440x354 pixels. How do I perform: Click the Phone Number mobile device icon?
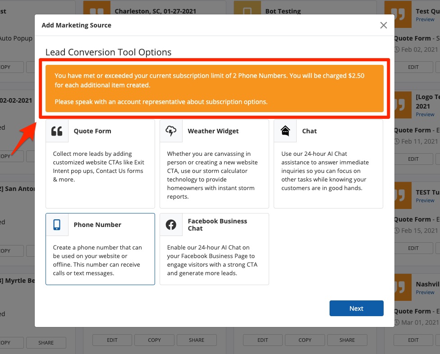coord(57,225)
